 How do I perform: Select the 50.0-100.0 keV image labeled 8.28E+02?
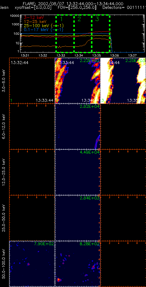pyautogui.click(x=78, y=264)
